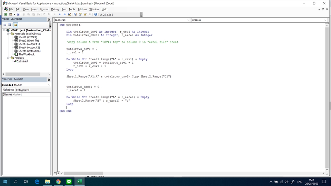Image resolution: width=331 pixels, height=186 pixels.
Task: Open the Windows Start menu
Action: click(5, 182)
